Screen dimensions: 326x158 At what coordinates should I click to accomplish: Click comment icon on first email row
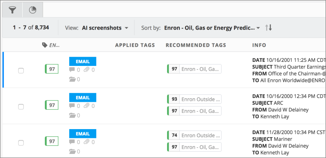click(72, 70)
